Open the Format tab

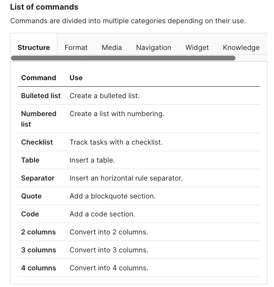coord(76,47)
